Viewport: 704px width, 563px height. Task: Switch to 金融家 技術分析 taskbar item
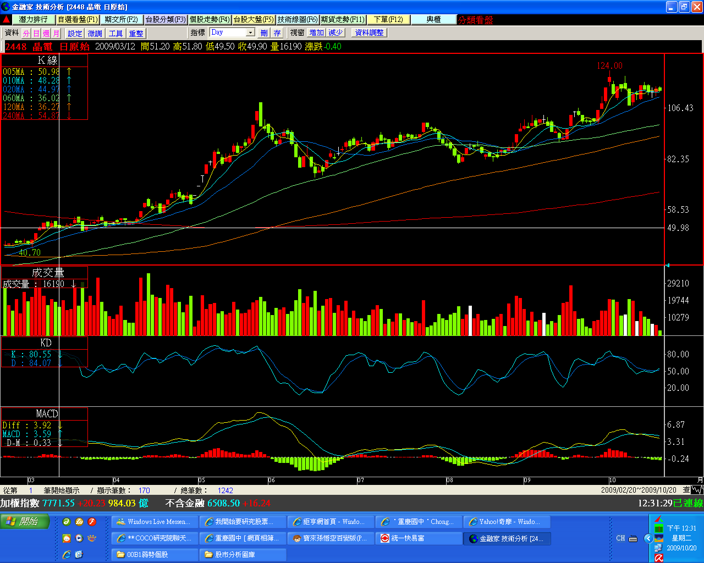click(507, 538)
